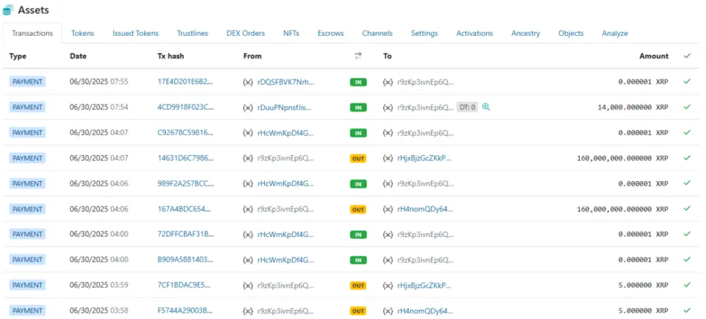This screenshot has height=319, width=706.
Task: Open transaction hash C92678C59816
Action: point(185,133)
